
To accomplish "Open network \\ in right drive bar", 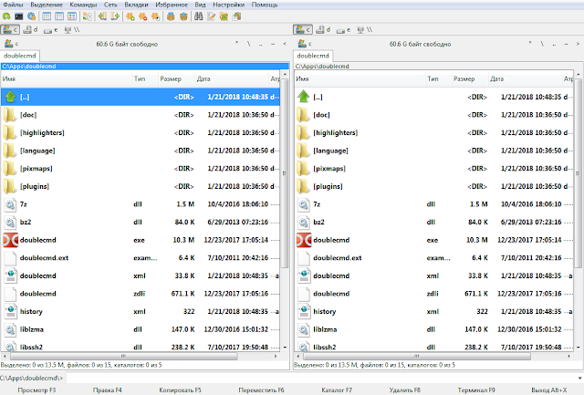I will (364, 30).
